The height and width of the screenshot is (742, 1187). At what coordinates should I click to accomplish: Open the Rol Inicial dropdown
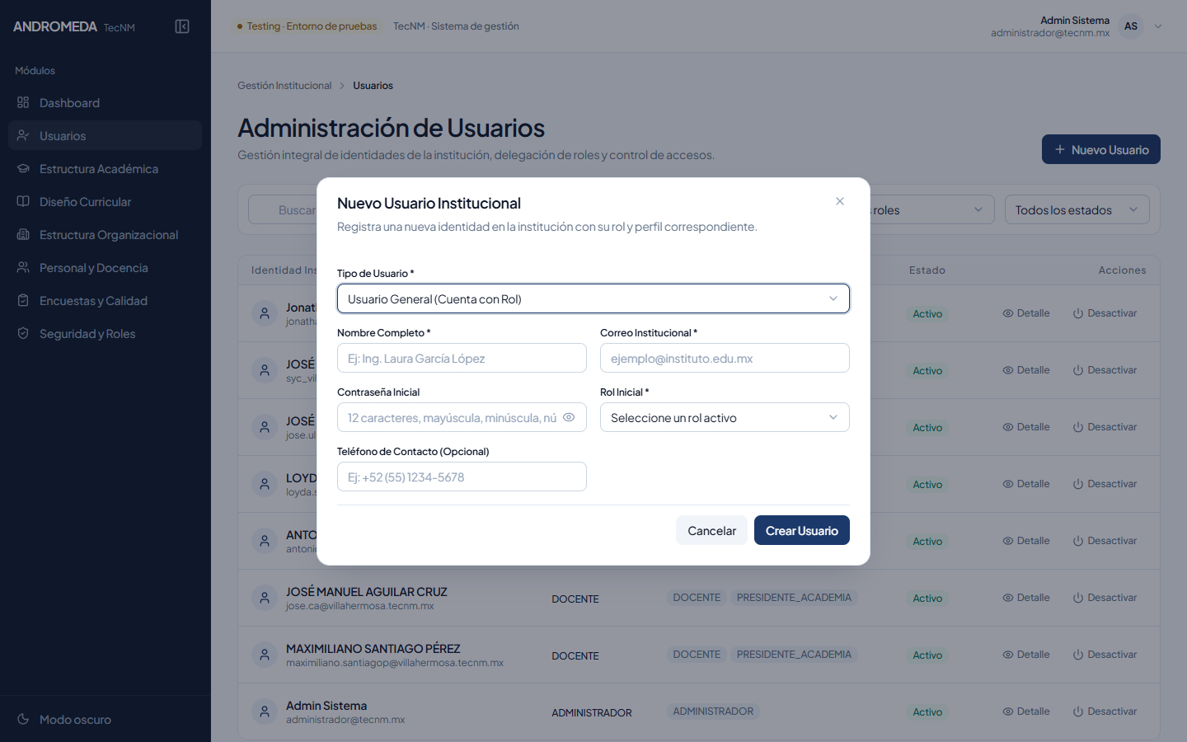pos(725,417)
